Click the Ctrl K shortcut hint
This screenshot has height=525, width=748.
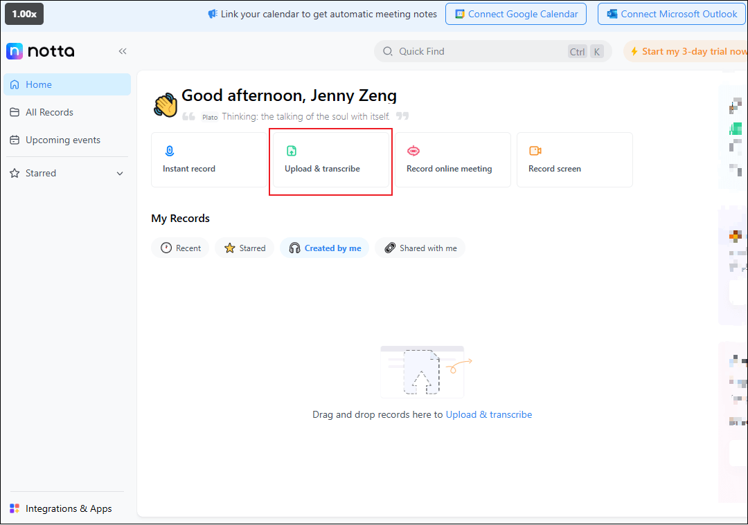(x=585, y=51)
